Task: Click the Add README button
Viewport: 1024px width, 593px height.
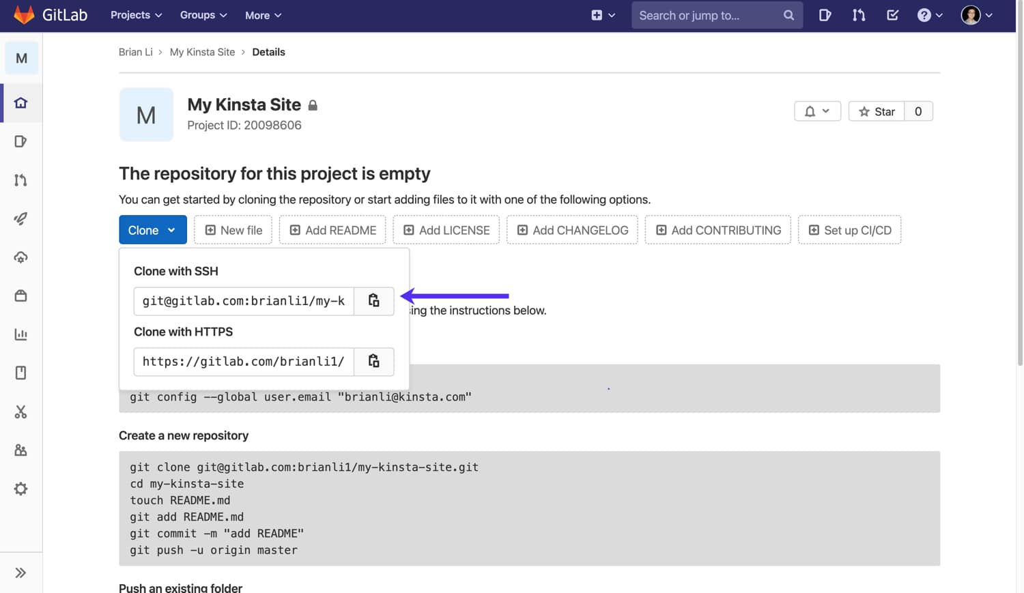Action: click(x=332, y=230)
